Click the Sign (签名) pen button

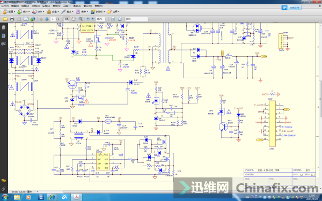(67, 12)
